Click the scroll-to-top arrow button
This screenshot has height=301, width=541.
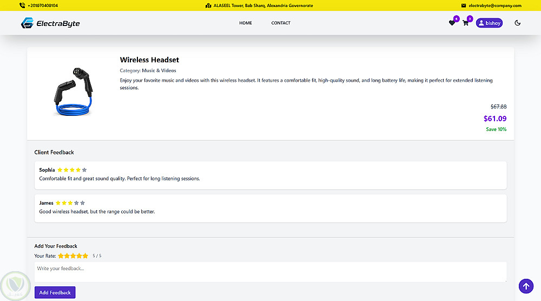tap(526, 286)
